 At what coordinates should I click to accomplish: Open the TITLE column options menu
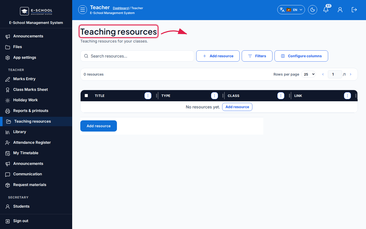[148, 96]
